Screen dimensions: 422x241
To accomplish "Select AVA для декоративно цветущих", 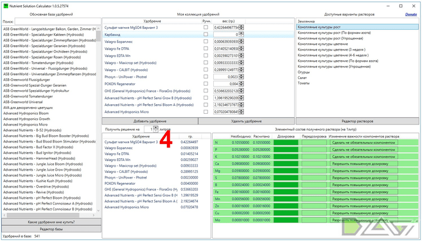I will click(28, 108).
